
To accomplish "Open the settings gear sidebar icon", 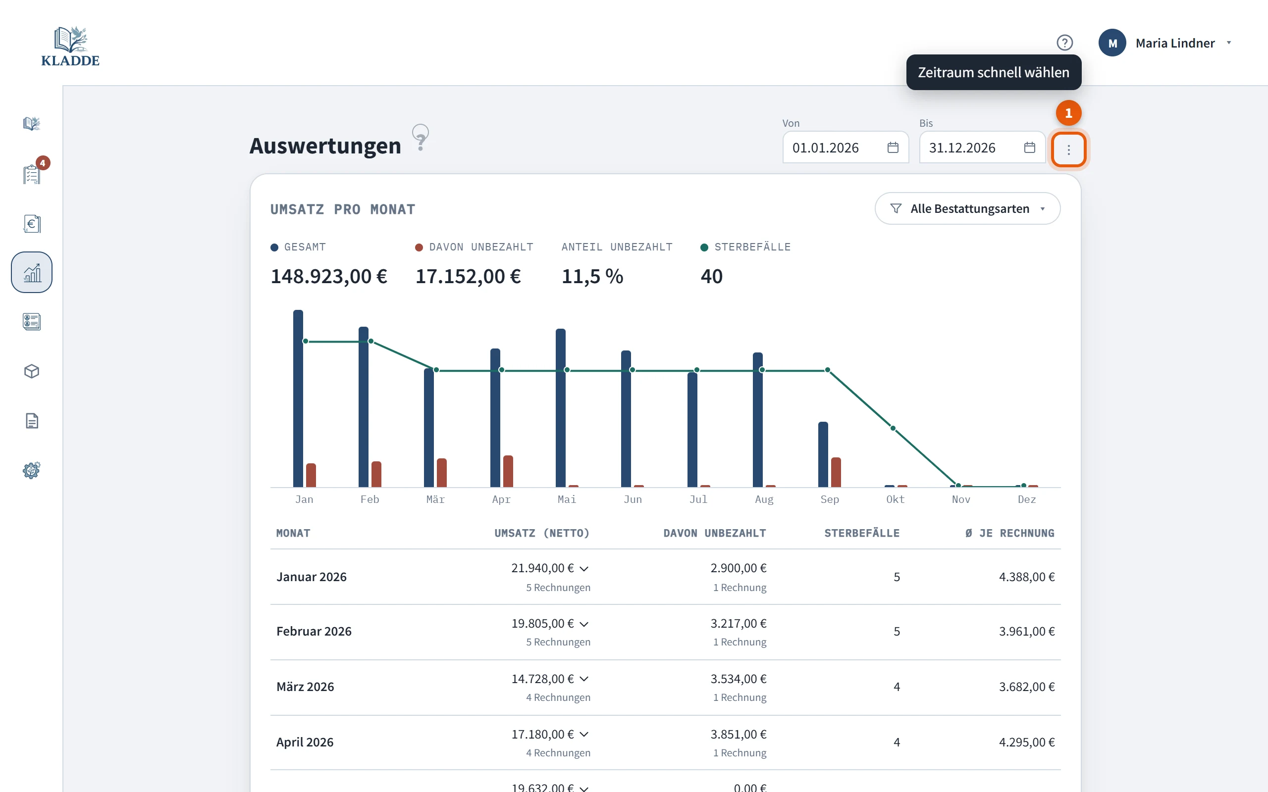I will point(31,470).
